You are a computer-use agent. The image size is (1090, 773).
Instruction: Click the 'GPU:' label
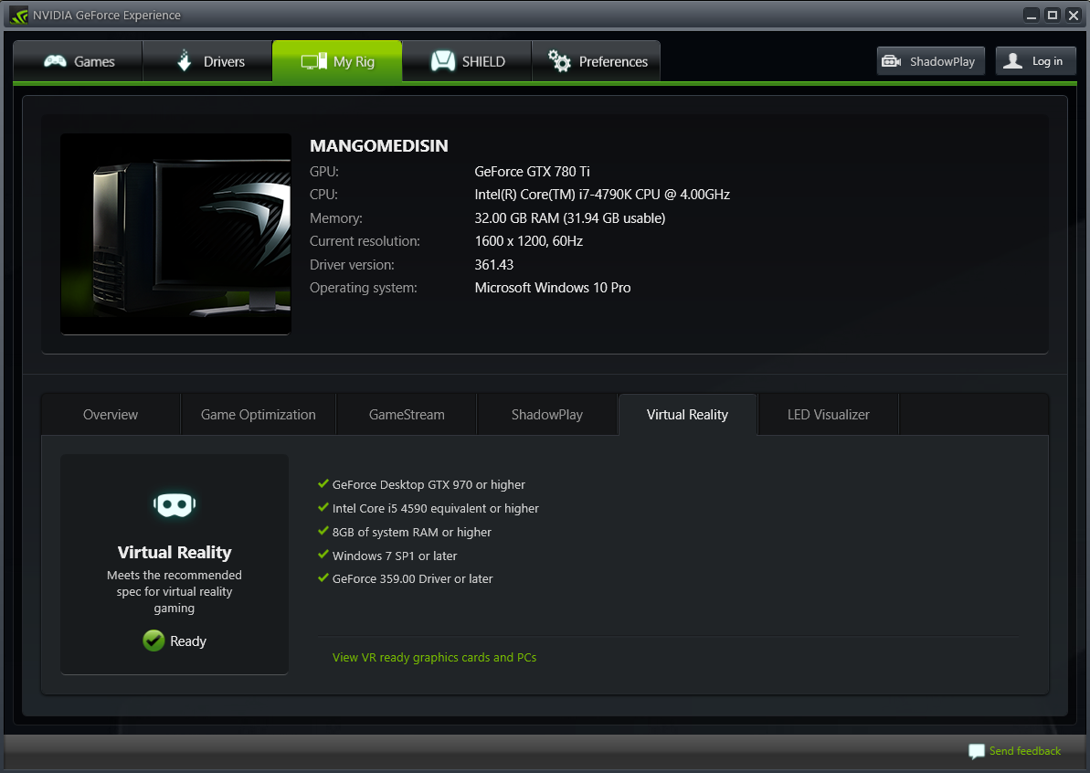[324, 171]
